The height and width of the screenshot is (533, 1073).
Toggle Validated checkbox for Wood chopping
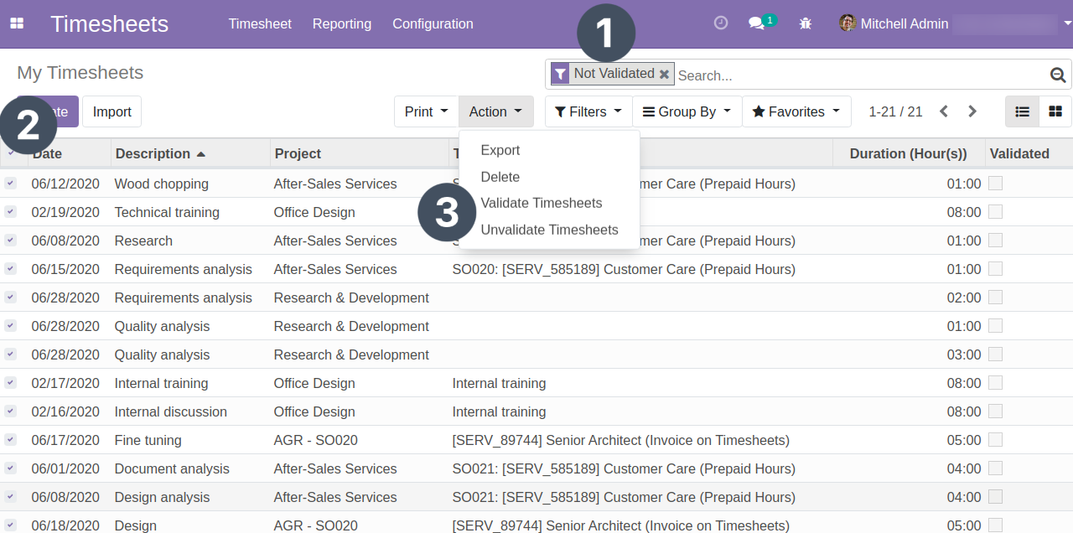click(x=996, y=184)
